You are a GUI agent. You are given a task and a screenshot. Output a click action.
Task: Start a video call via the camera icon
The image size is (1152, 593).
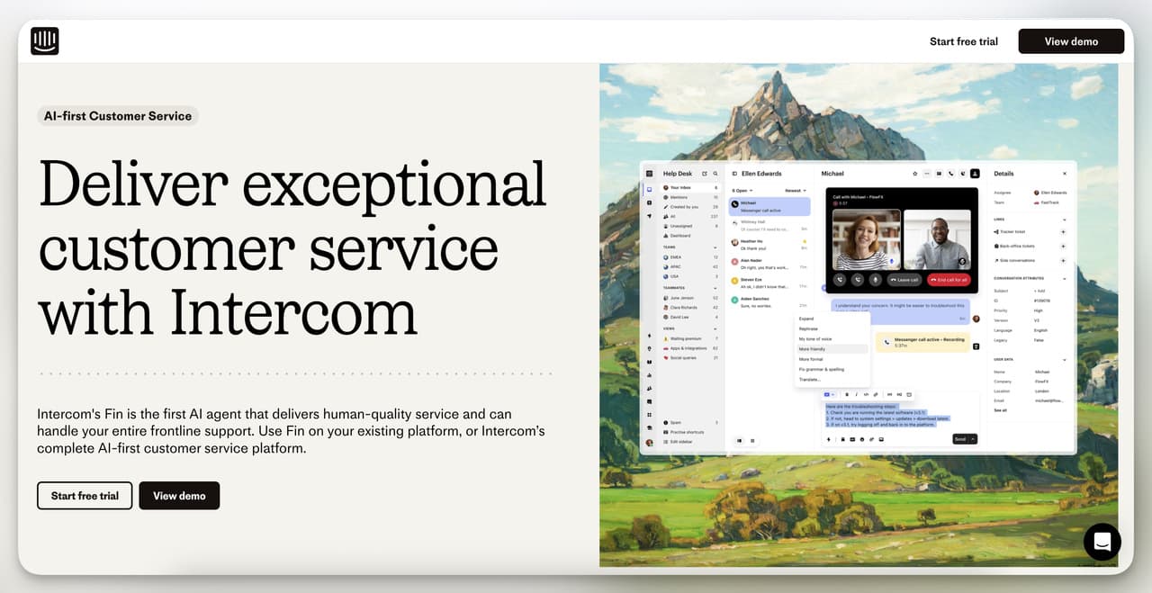pyautogui.click(x=939, y=174)
